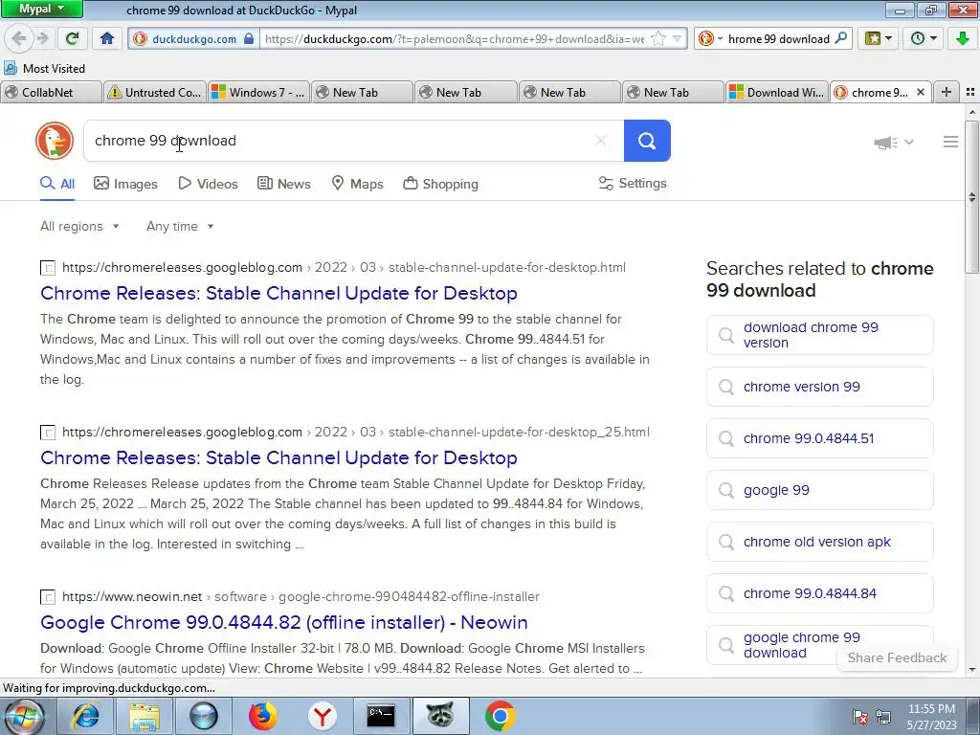Screen dimensions: 980x735
Task: Search related: download chrome 99 version
Action: pos(820,335)
